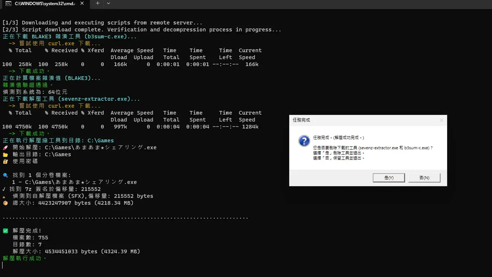The height and width of the screenshot is (277, 492).
Task: Click the cmd icon on the terminal tab
Action: pos(8,3)
